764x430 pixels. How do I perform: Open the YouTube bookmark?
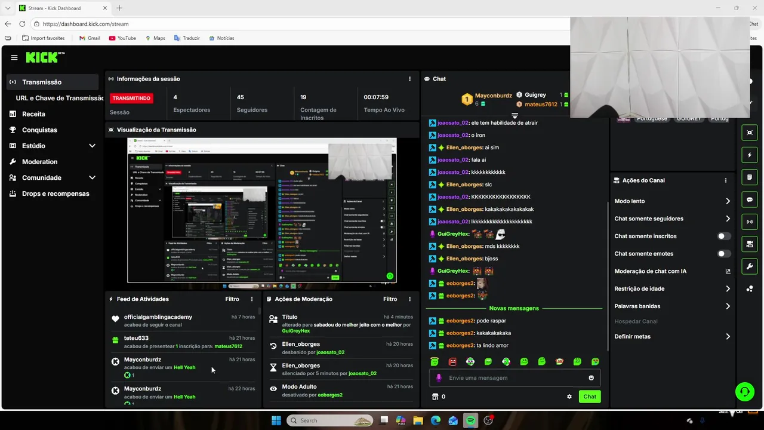tap(122, 38)
